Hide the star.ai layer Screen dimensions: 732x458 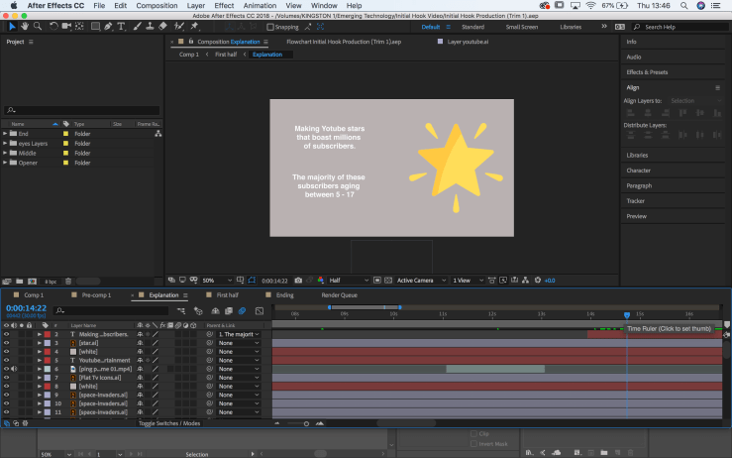pos(7,343)
